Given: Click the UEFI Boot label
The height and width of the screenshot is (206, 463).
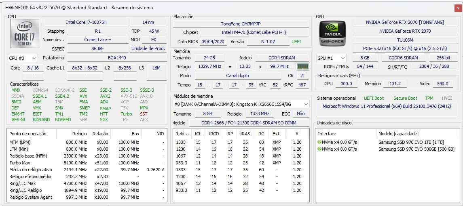Looking at the screenshot, I should [374, 98].
